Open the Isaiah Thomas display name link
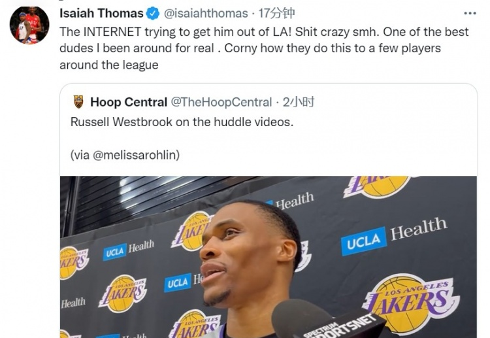Viewport: 490px width, 338px height. (101, 13)
